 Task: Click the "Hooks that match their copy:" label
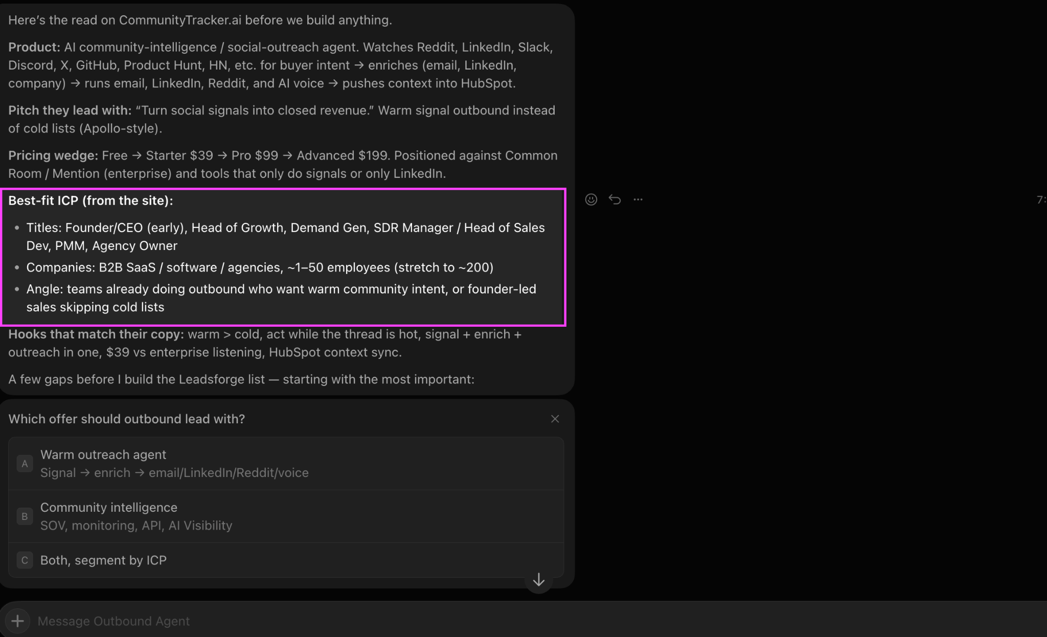click(96, 334)
